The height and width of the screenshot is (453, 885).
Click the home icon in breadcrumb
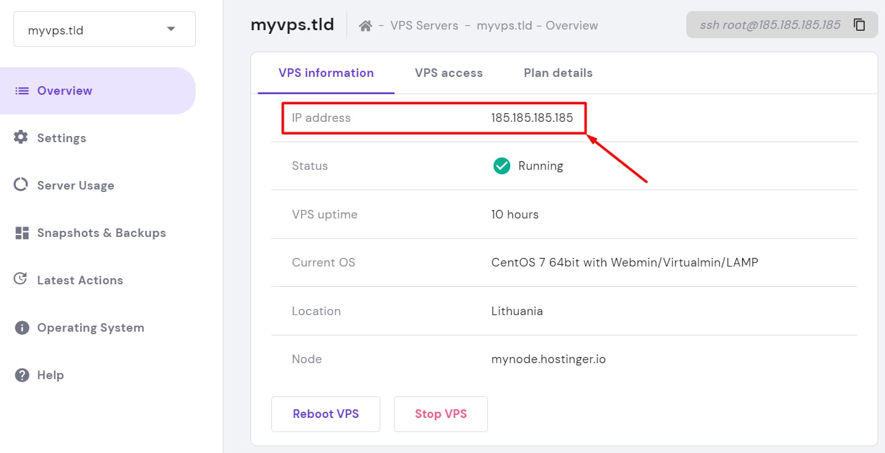(x=366, y=26)
